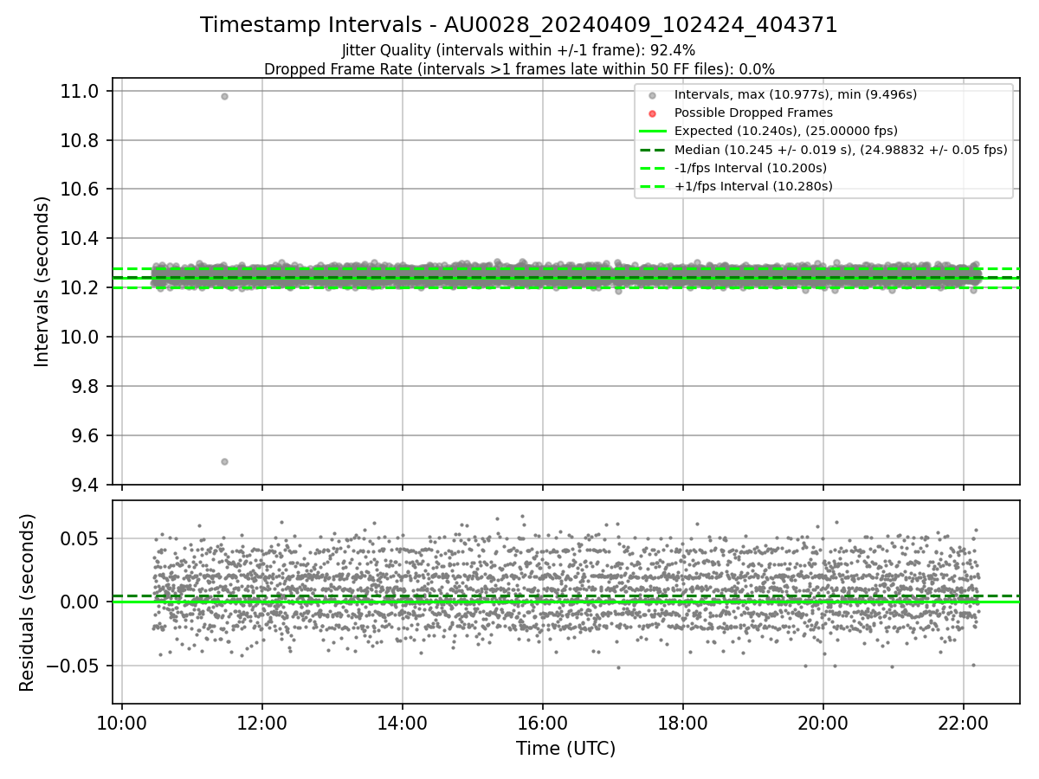The width and height of the screenshot is (1039, 779).
Task: Click the solid green 'Expected' legend line
Action: tap(653, 132)
